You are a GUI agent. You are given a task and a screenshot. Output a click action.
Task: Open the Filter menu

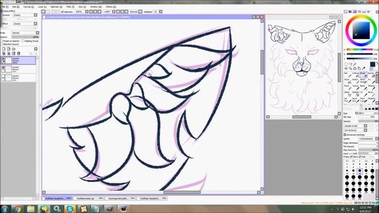[x=70, y=7]
